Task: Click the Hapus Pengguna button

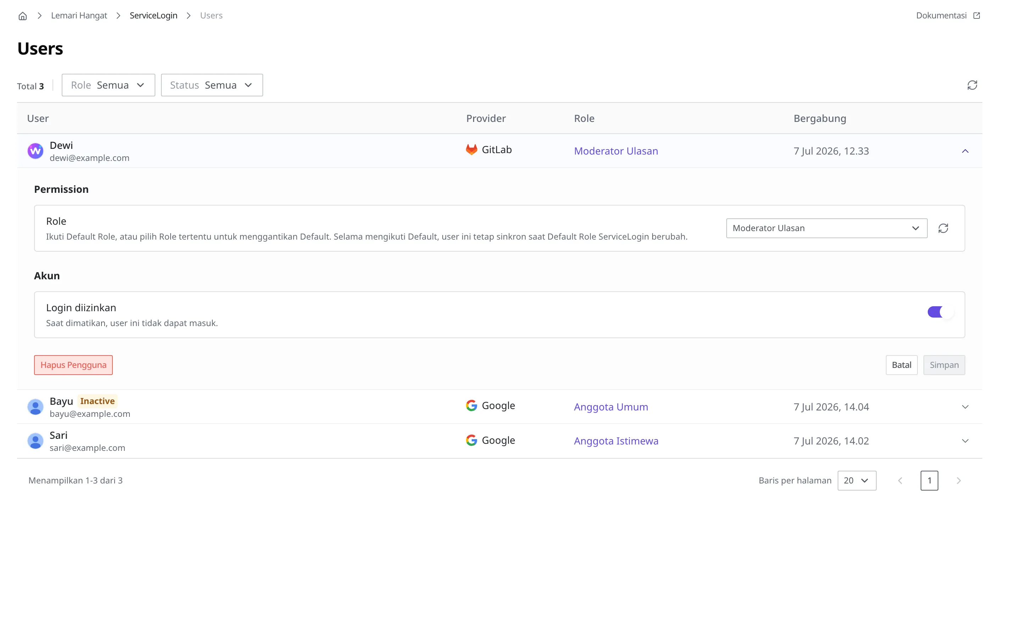Action: [x=73, y=365]
